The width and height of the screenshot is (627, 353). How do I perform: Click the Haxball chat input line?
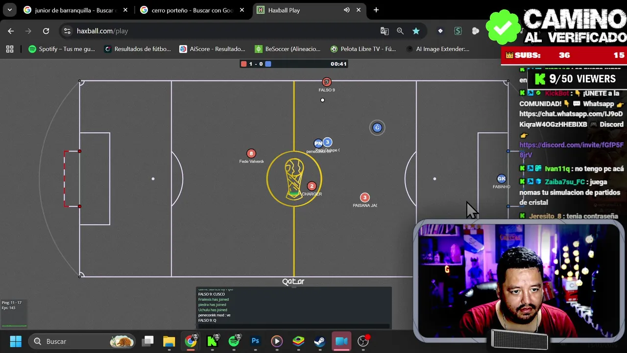point(294,326)
